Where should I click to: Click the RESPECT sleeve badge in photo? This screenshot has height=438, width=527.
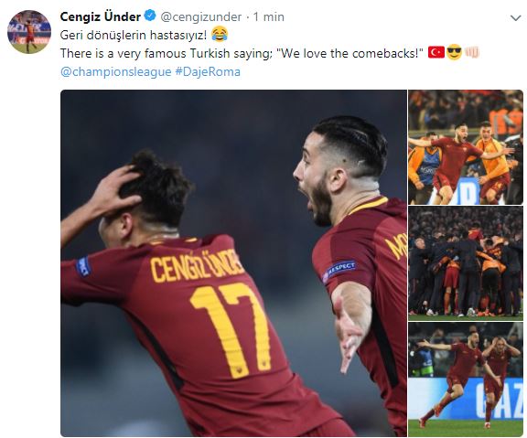pos(339,270)
